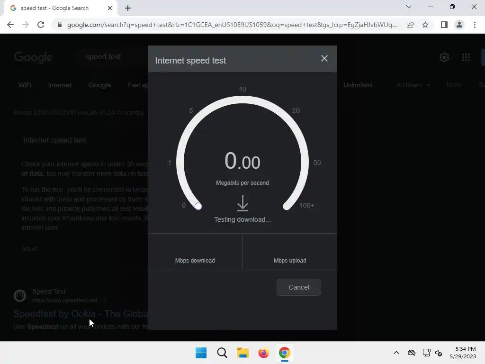Click the Google logo
The image size is (485, 364).
click(x=33, y=57)
